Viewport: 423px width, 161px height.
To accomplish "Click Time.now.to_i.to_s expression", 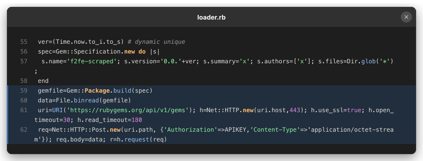I will tap(88, 42).
